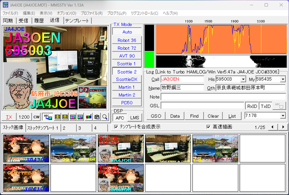Viewport: 289px width, 195px height.
Task: Click the first cyan picture icon with magenta arrows
Action: tap(73, 117)
